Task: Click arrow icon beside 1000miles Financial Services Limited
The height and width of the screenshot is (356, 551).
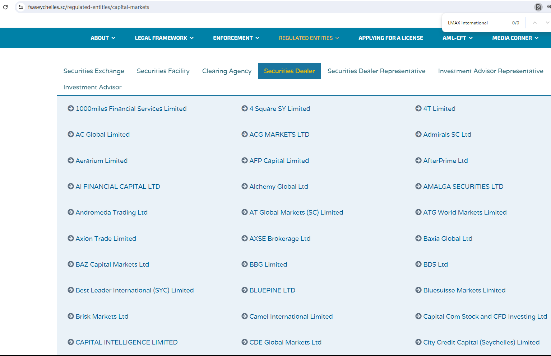Action: [x=71, y=108]
